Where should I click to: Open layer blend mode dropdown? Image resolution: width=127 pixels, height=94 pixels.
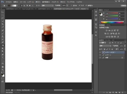[x=105, y=46]
